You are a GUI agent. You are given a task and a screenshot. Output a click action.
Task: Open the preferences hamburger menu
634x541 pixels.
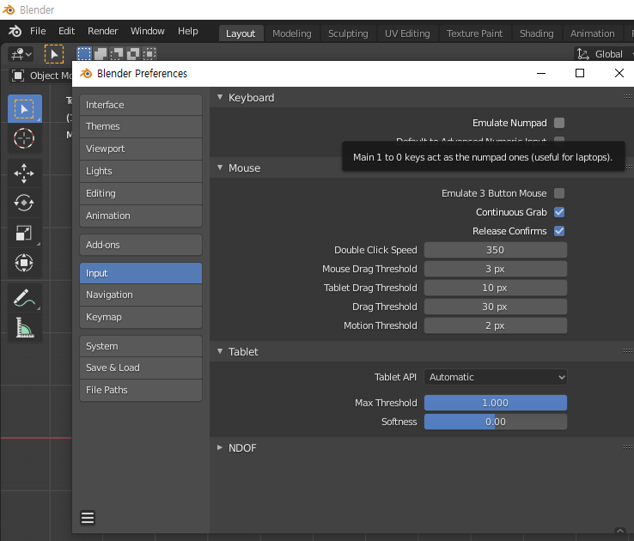click(88, 518)
